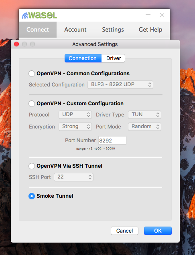The height and width of the screenshot is (255, 195).
Task: Close Advanced Settings with the red button
Action: pos(16,44)
